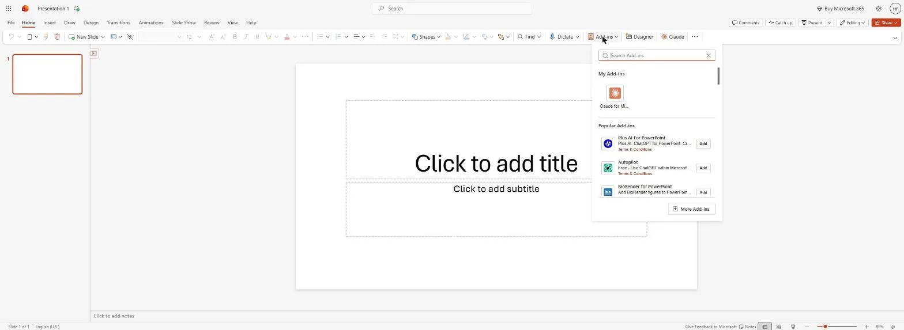Open the Editing mode dropdown
Screen dimensions: 904x330
point(852,23)
